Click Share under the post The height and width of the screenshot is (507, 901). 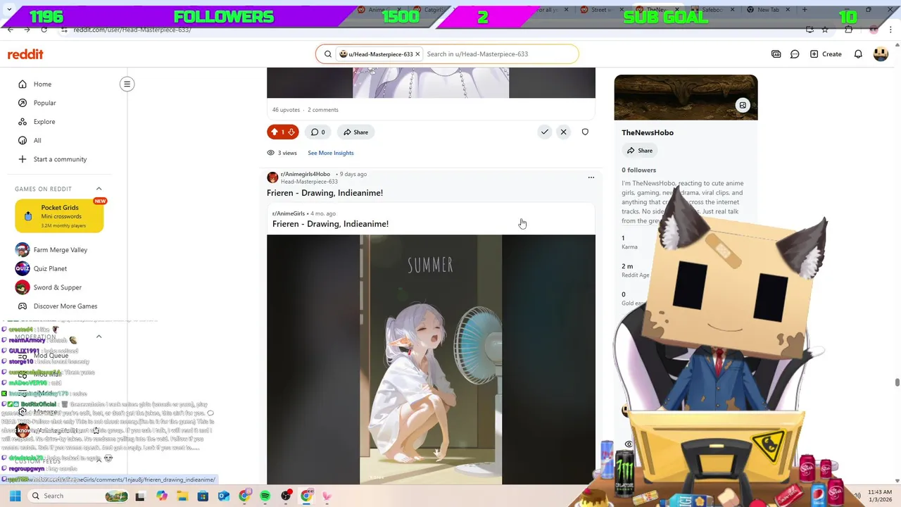point(355,132)
